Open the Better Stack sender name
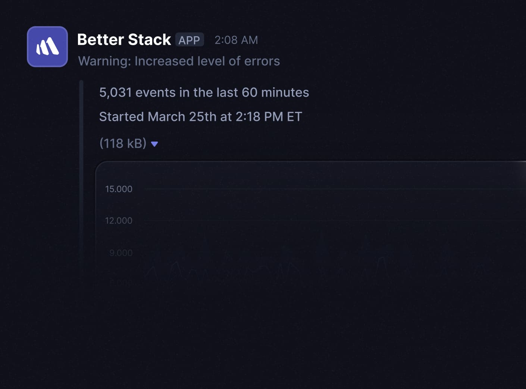Image resolution: width=526 pixels, height=389 pixels. tap(124, 40)
